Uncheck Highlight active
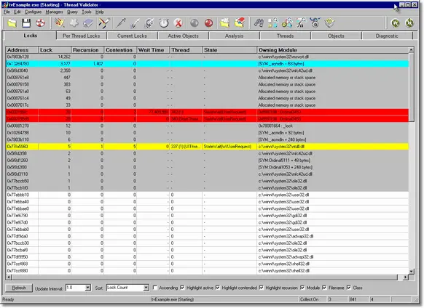Screen dimensions: 424x308 (182, 288)
